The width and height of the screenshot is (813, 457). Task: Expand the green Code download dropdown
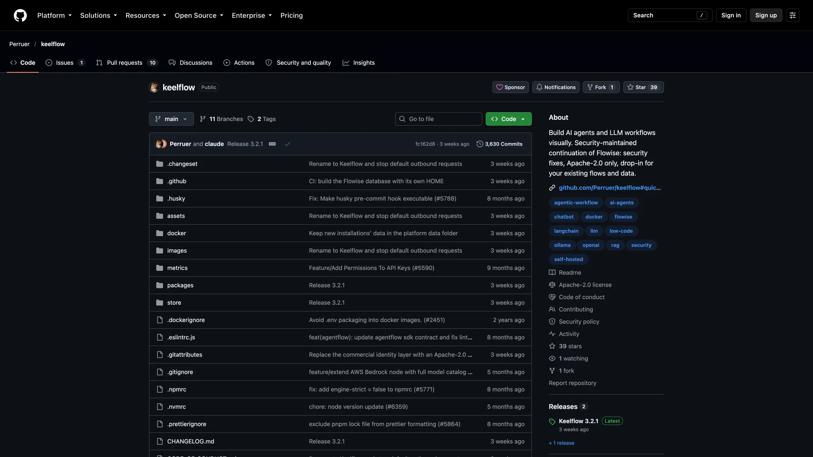point(509,119)
